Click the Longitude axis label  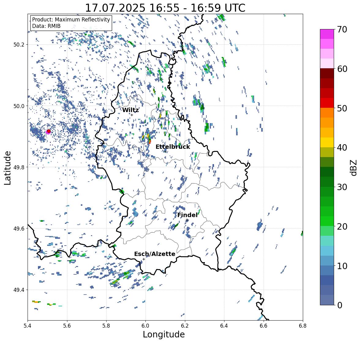pos(164,334)
